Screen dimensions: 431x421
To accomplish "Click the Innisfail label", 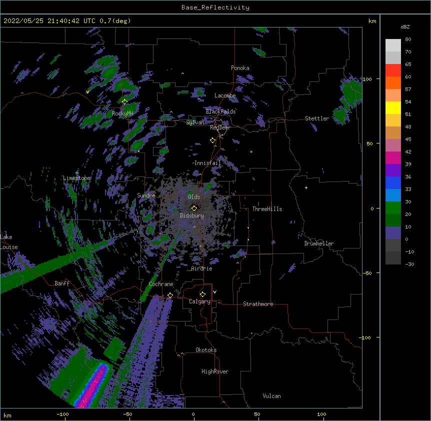I will click(x=207, y=163).
